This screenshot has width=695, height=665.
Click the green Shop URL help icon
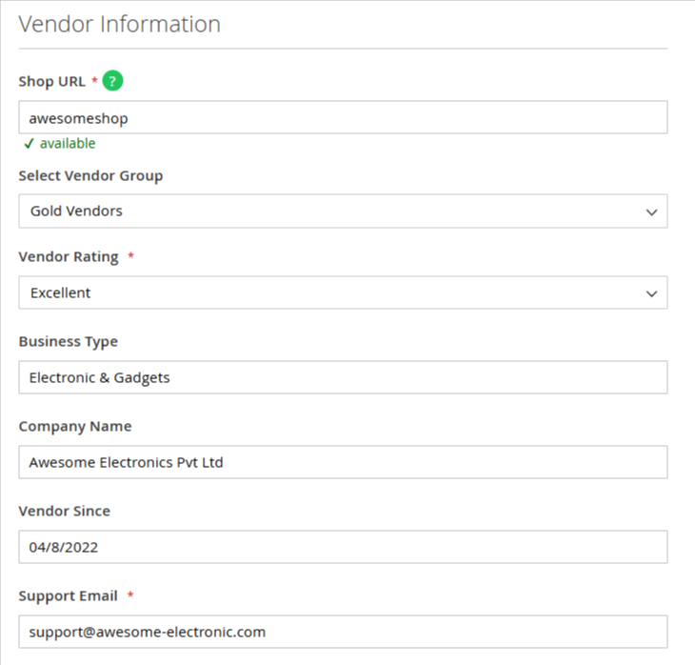point(112,81)
